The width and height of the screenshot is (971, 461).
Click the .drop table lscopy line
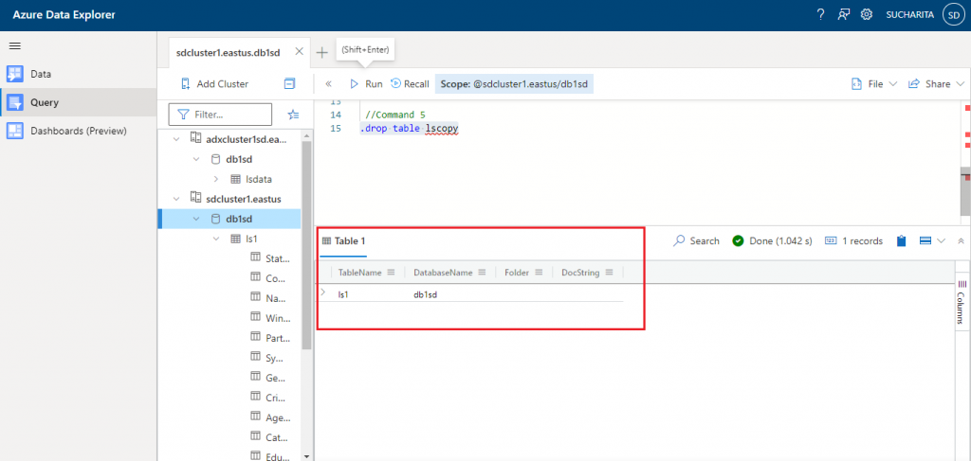[410, 129]
